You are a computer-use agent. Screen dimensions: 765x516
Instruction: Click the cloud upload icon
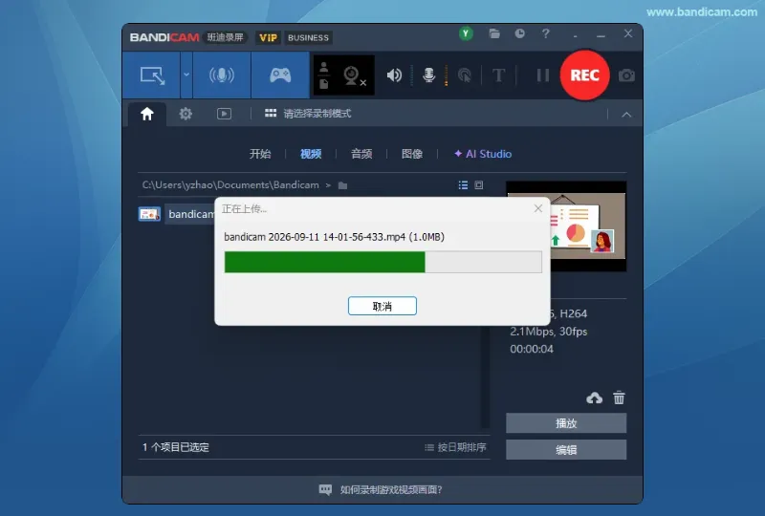(x=594, y=398)
